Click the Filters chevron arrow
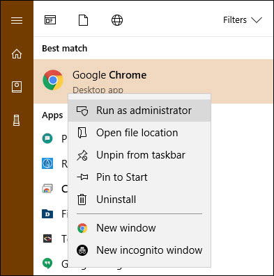 tap(257, 20)
